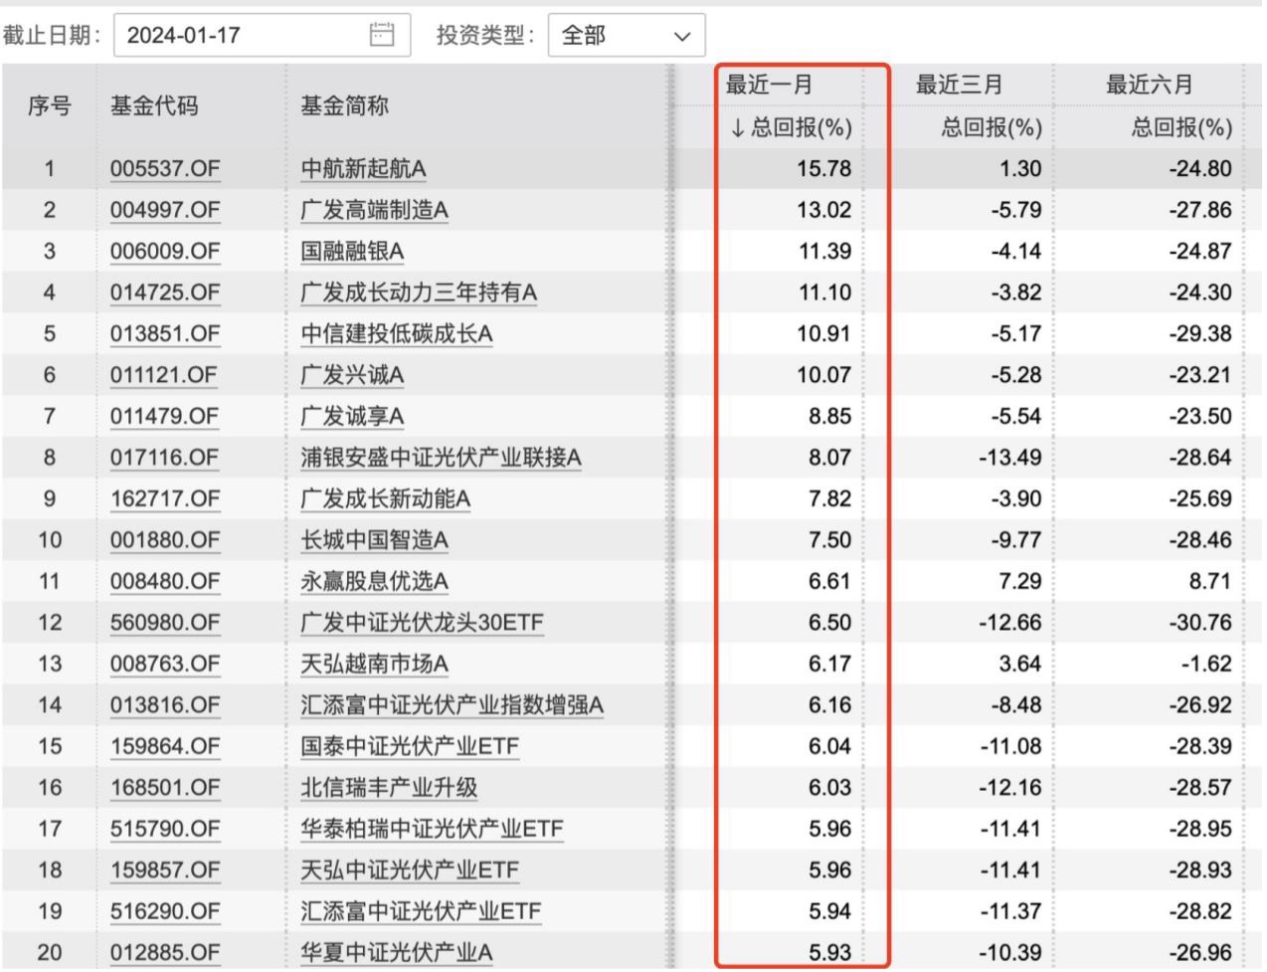Open fund code 515790.OF
Image resolution: width=1267 pixels, height=972 pixels.
click(165, 829)
